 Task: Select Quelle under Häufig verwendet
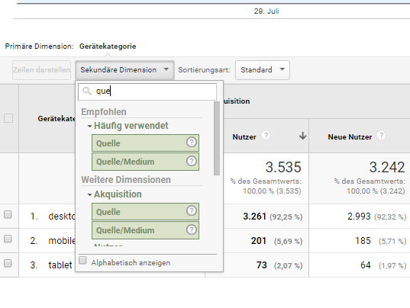tap(145, 143)
